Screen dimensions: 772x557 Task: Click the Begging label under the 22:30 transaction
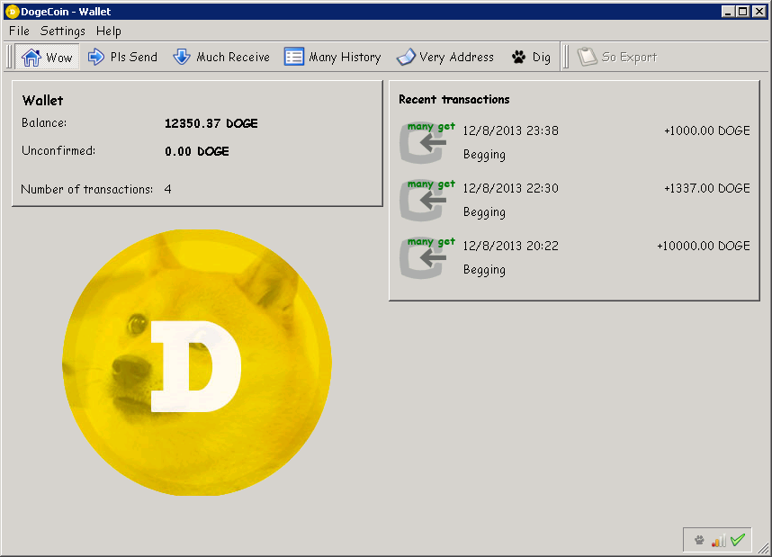point(484,212)
